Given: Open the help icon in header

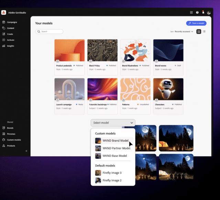Looking at the screenshot, I should [197, 12].
